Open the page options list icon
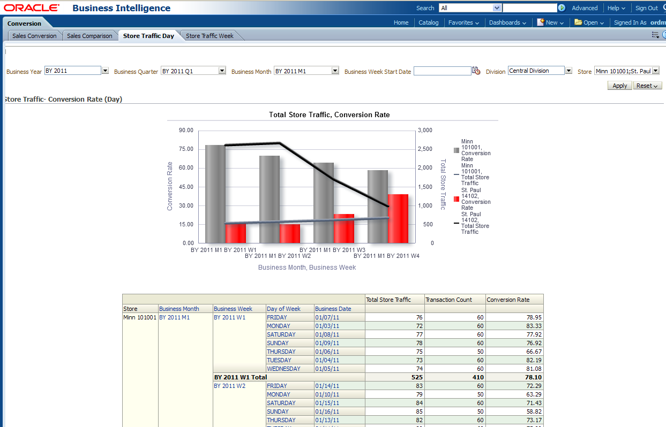Viewport: 666px width, 427px height. [x=655, y=35]
